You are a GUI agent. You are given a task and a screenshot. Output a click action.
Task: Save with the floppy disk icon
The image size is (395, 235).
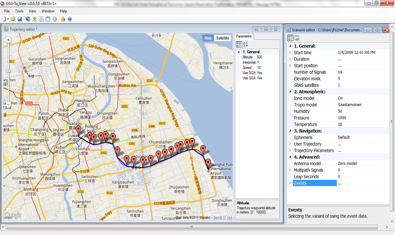coord(20,19)
